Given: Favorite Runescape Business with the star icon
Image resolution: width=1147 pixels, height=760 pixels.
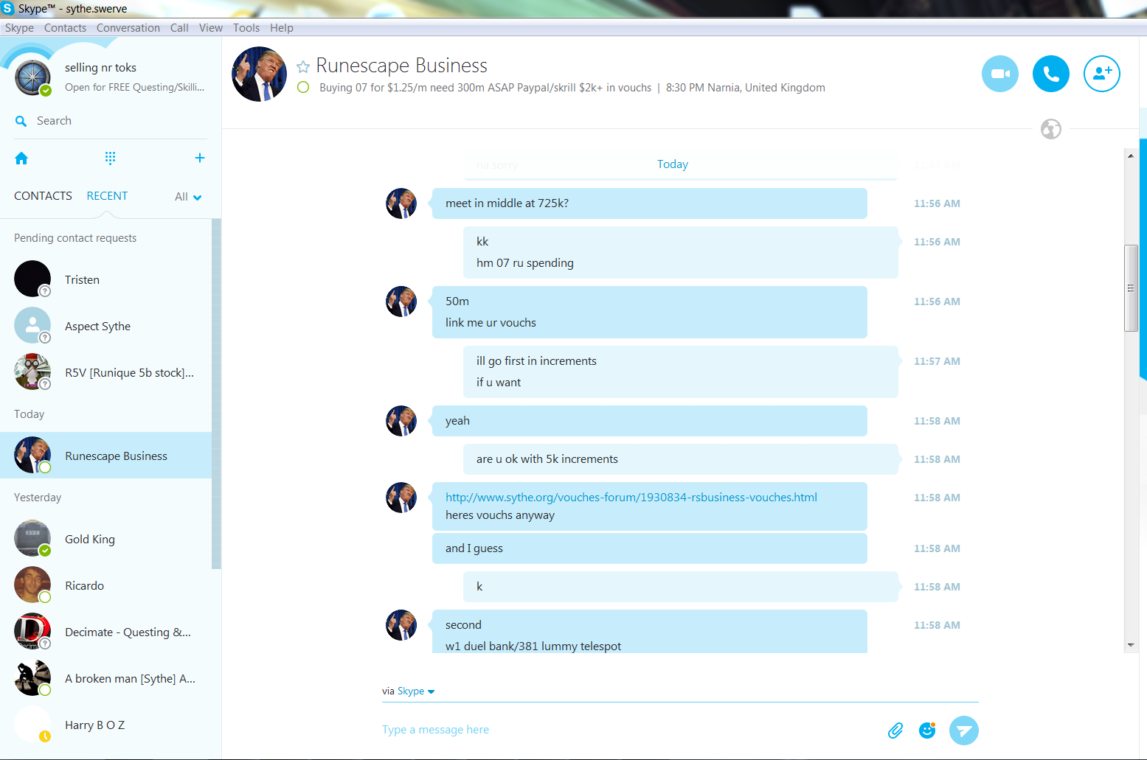Looking at the screenshot, I should coord(303,67).
